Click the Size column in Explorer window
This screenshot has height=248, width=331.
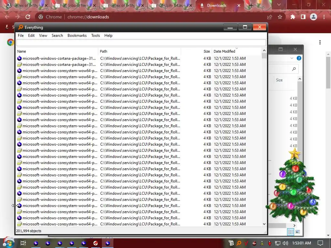pyautogui.click(x=279, y=80)
